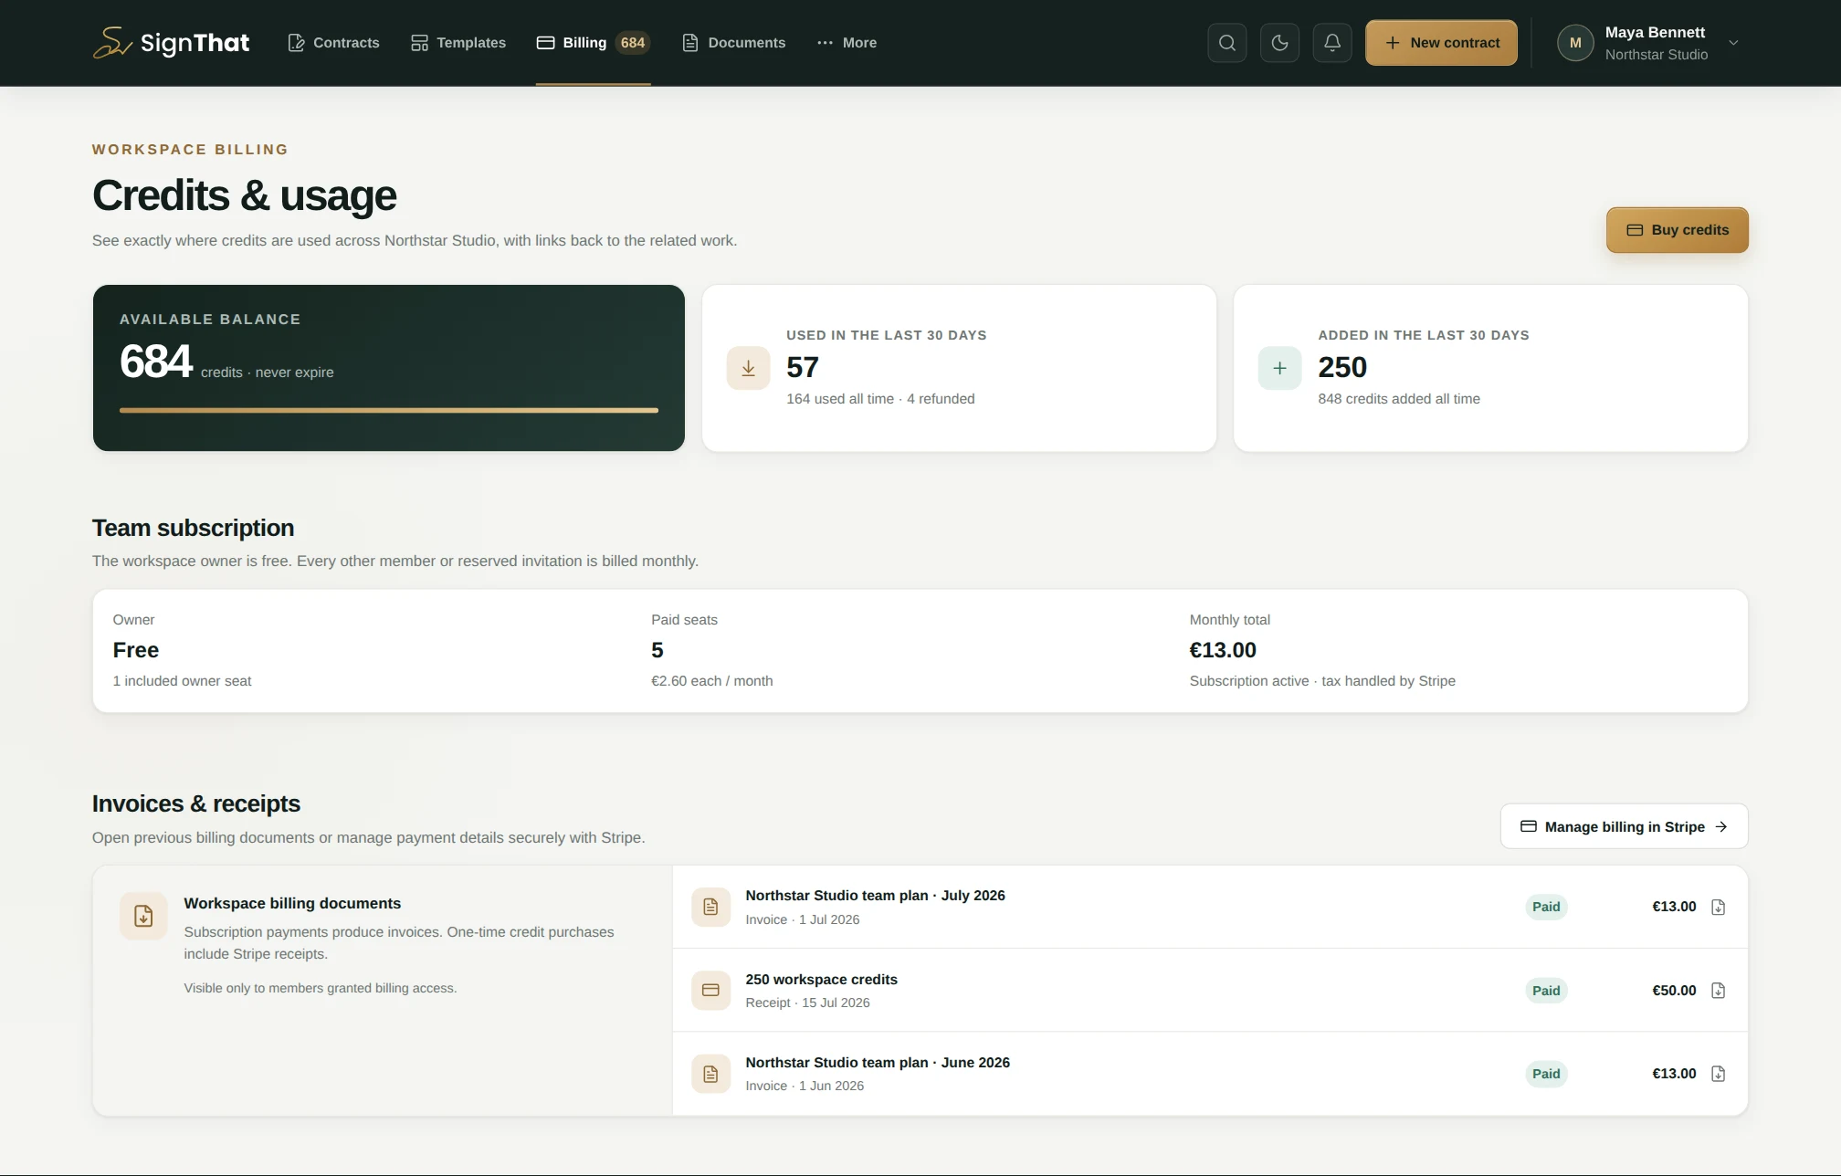Click the €13.00 monthly total value
The height and width of the screenshot is (1176, 1841).
[1223, 650]
